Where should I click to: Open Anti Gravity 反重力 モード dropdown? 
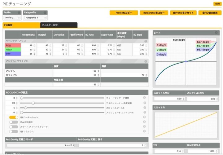(x=40, y=145)
